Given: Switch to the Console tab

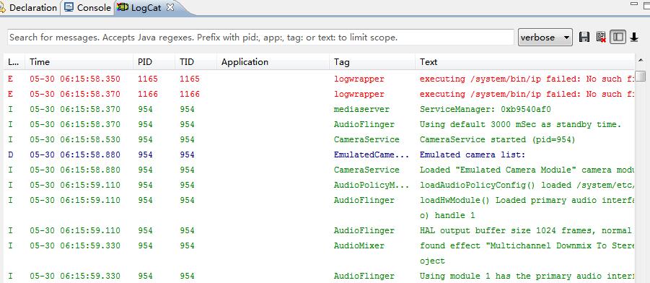Looking at the screenshot, I should coord(87,7).
